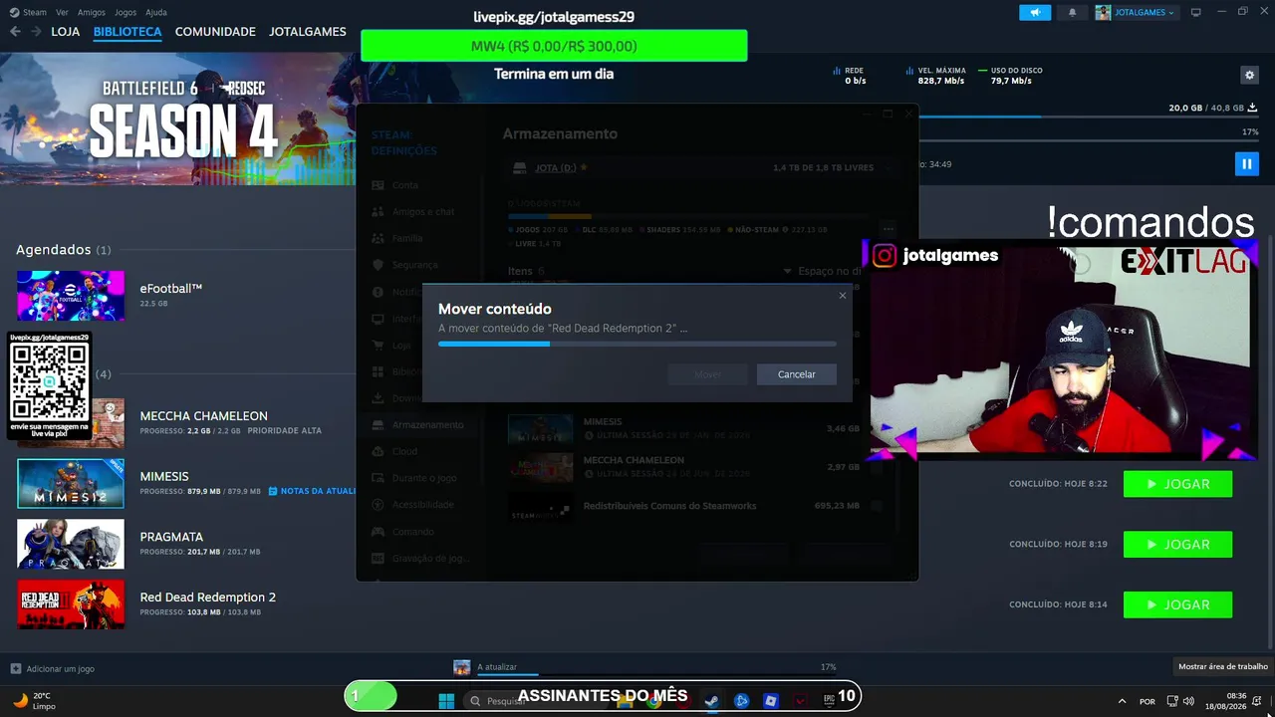This screenshot has height=717, width=1275.
Task: Select the MECCHA CHAMELEON download title
Action: 203,416
